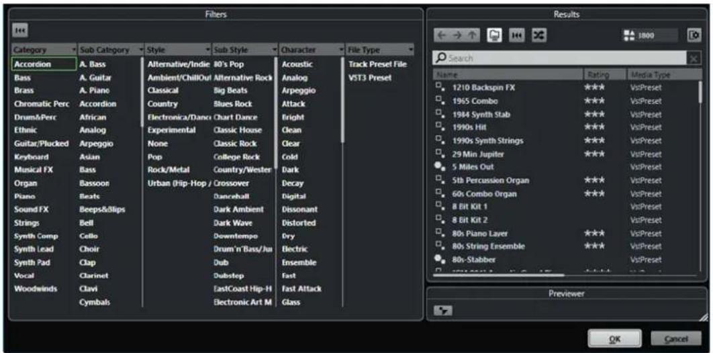The height and width of the screenshot is (353, 713).
Task: Select Cymbals in the Sub Category filter
Action: 95,302
